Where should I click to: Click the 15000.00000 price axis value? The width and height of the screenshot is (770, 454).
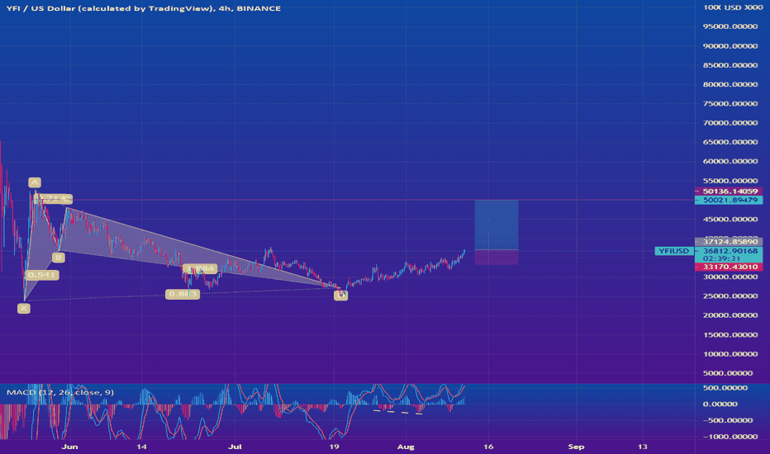pyautogui.click(x=730, y=335)
